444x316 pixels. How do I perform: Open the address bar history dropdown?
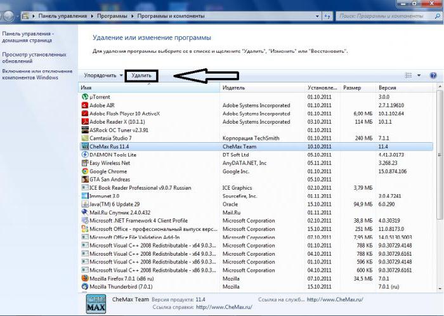[317, 16]
